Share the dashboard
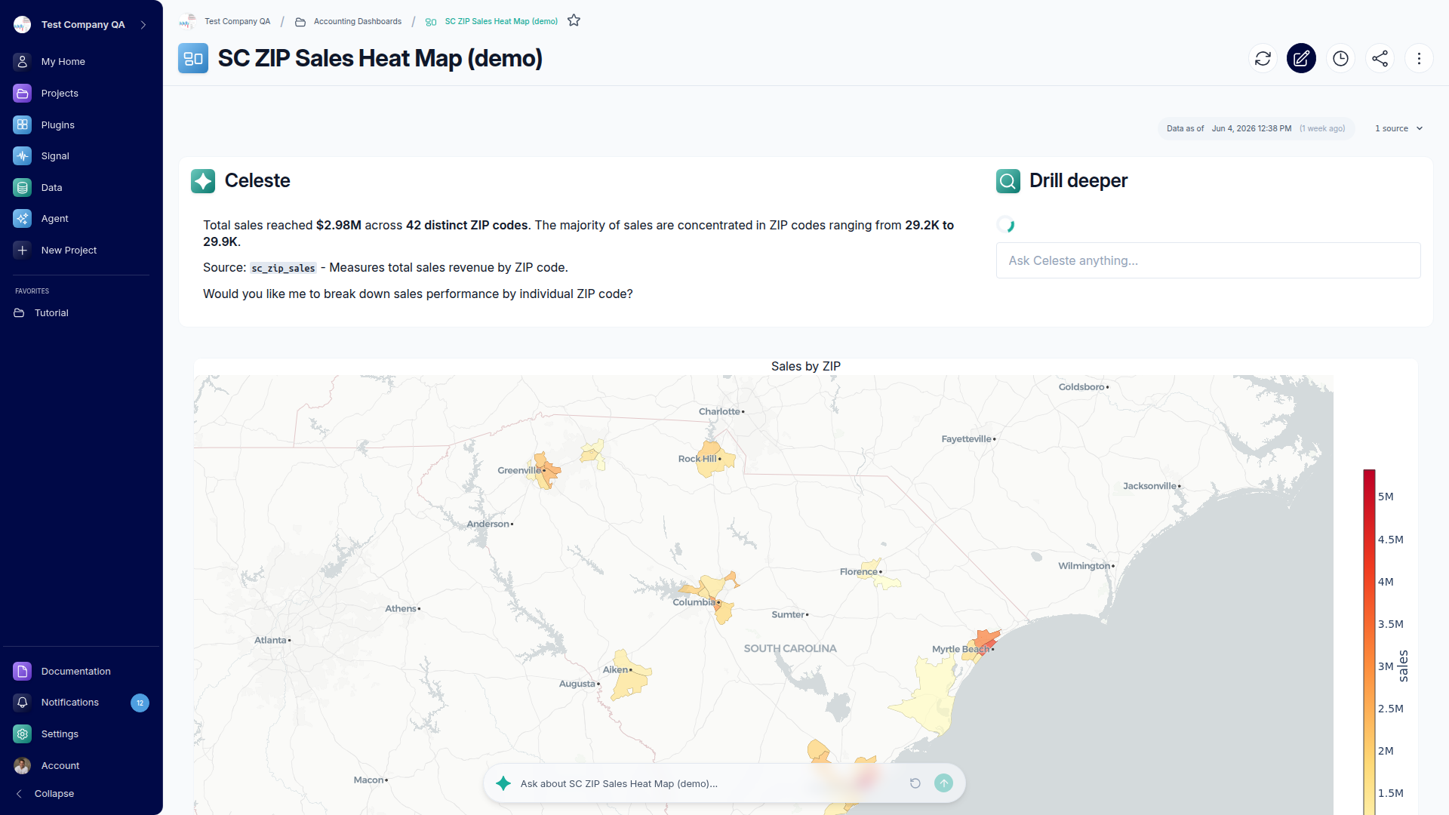Image resolution: width=1449 pixels, height=815 pixels. [1380, 58]
